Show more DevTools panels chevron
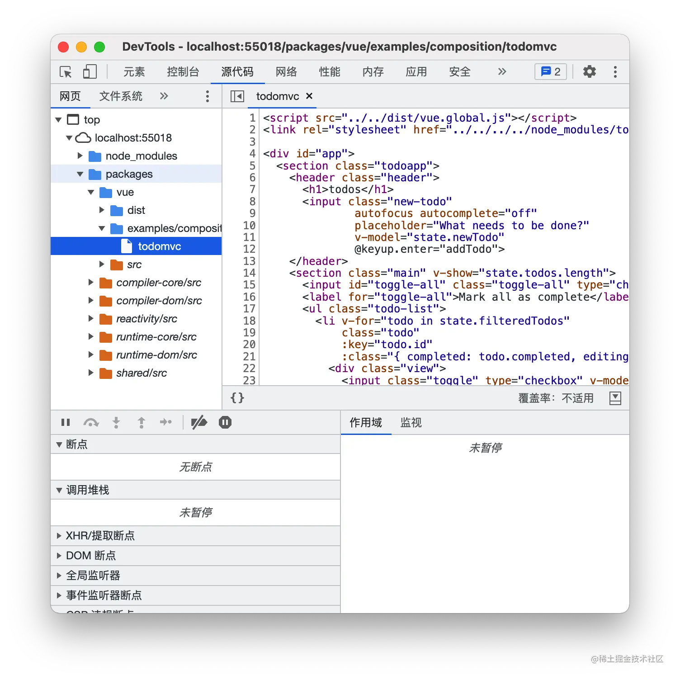Viewport: 680px width, 680px height. tap(502, 71)
